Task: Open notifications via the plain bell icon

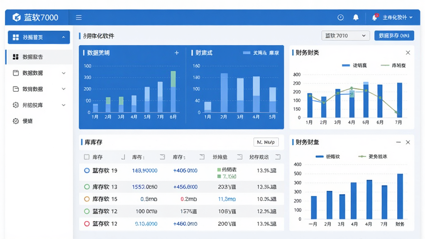Action: click(x=356, y=17)
